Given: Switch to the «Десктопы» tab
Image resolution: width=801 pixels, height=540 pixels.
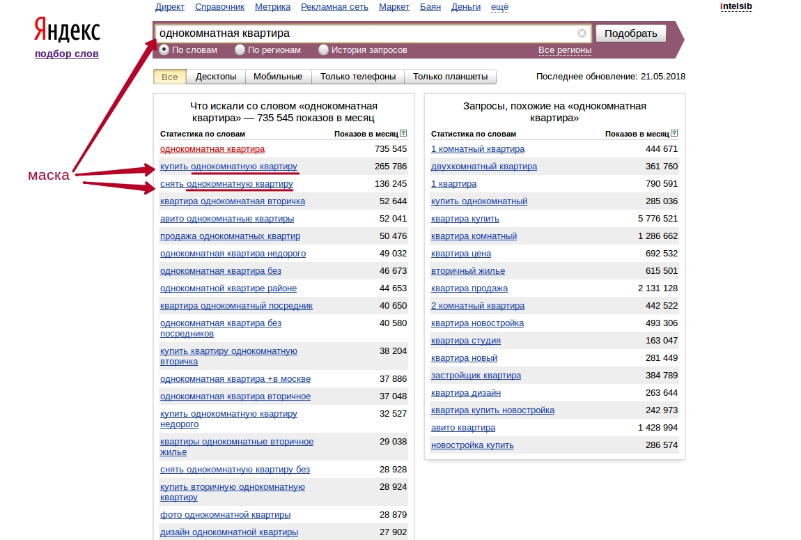Looking at the screenshot, I should pyautogui.click(x=216, y=77).
